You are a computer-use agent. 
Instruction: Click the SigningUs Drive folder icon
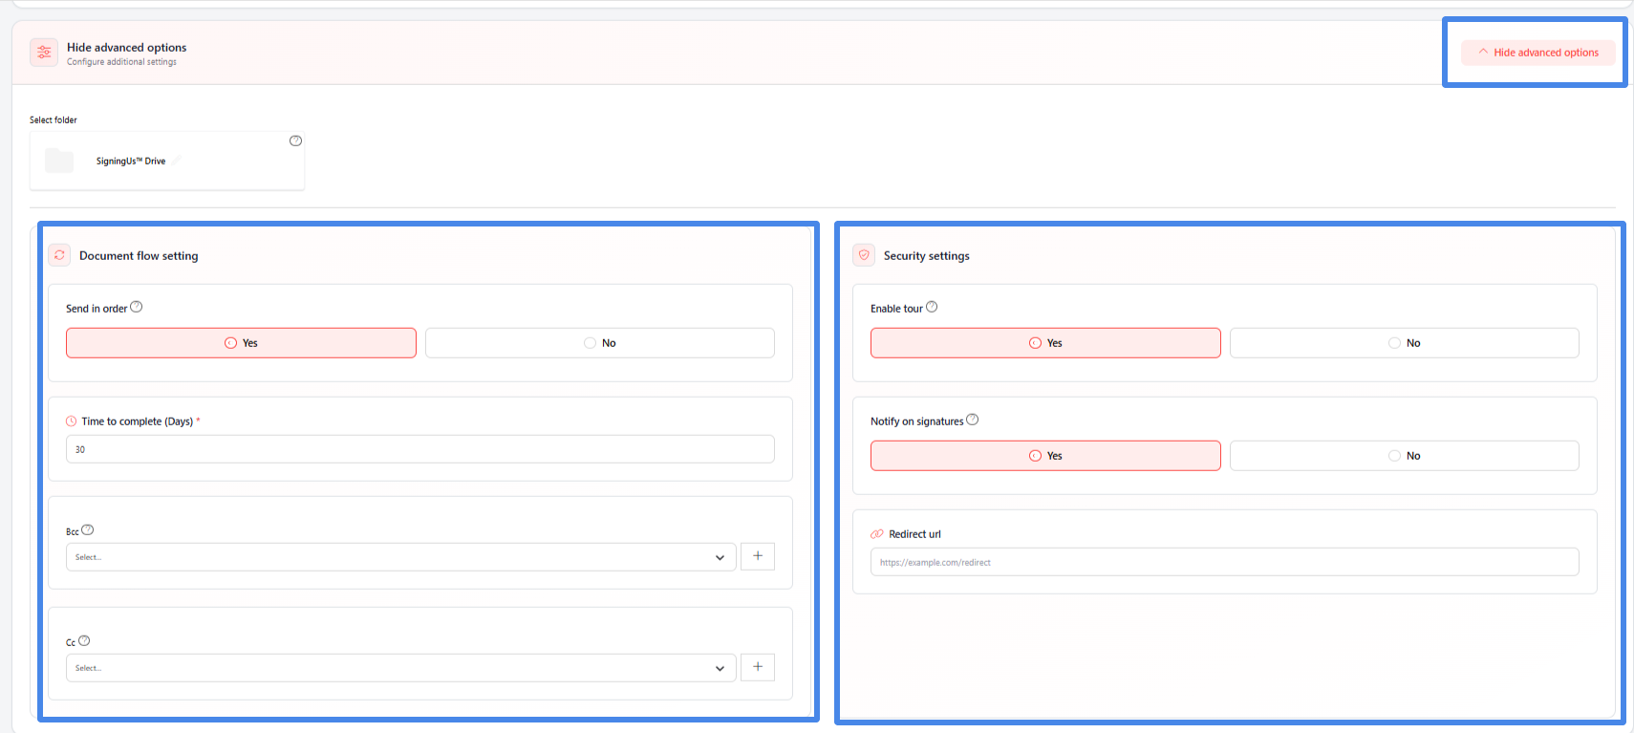click(x=59, y=161)
